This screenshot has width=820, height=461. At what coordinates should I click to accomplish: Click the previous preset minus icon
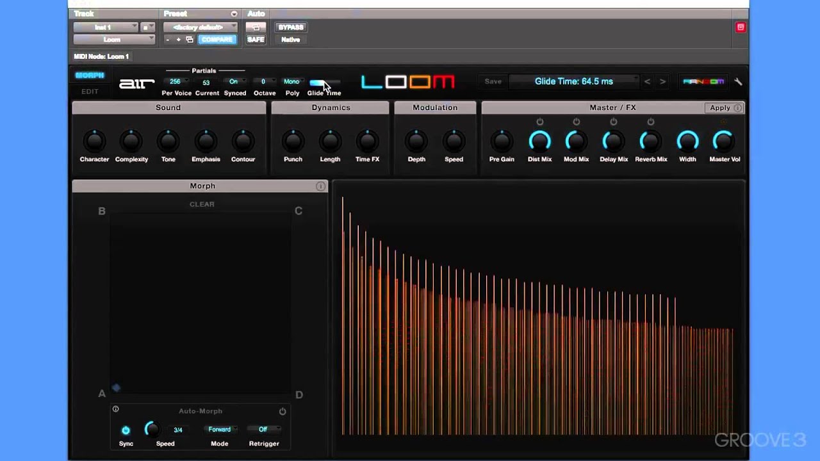pos(168,40)
